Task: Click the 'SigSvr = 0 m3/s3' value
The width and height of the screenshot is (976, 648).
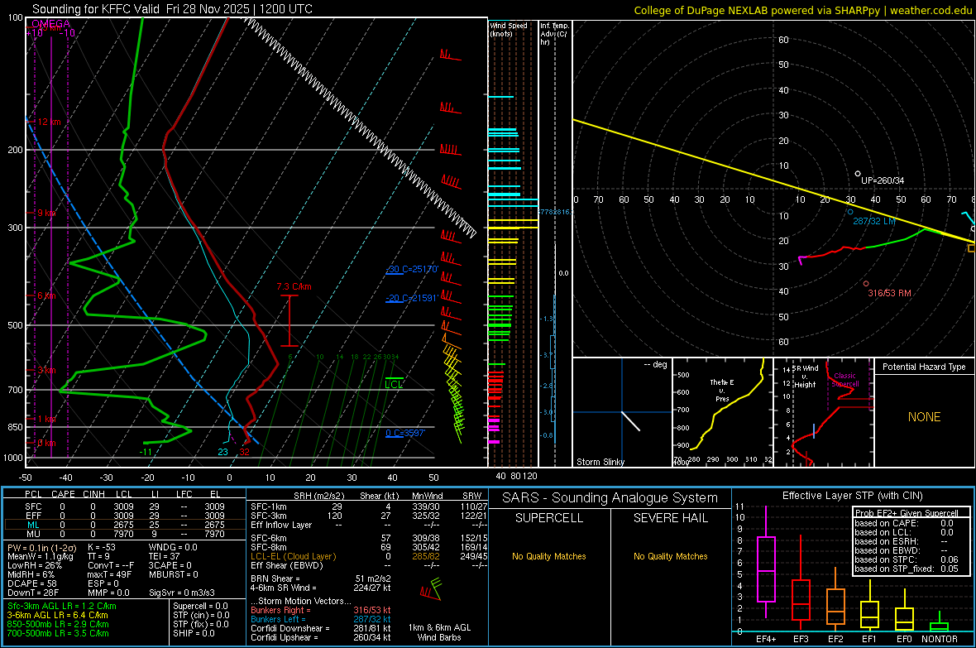Action: pyautogui.click(x=182, y=593)
